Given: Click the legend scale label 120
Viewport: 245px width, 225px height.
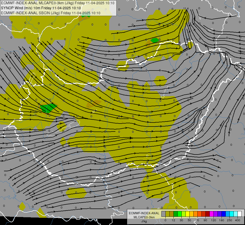Looking at the screenshot, I should pos(213,220).
